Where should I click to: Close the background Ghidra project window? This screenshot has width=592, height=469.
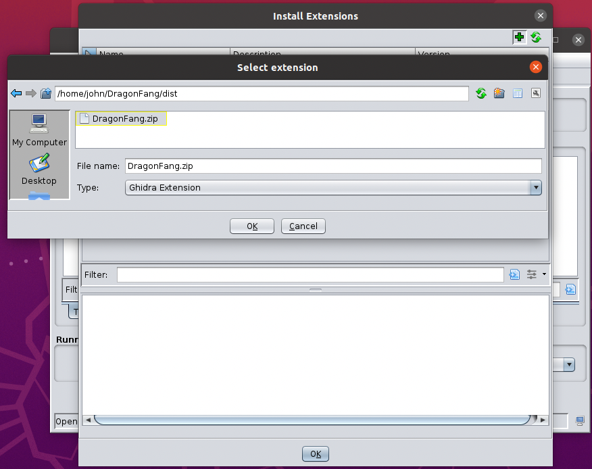pos(578,40)
